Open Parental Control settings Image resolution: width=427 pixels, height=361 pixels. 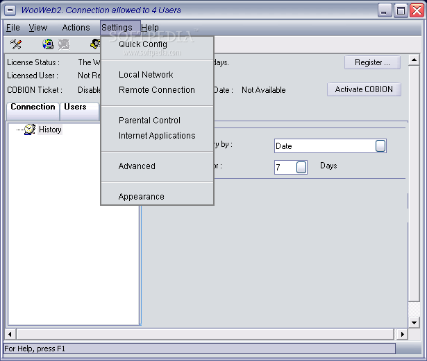[x=157, y=120]
